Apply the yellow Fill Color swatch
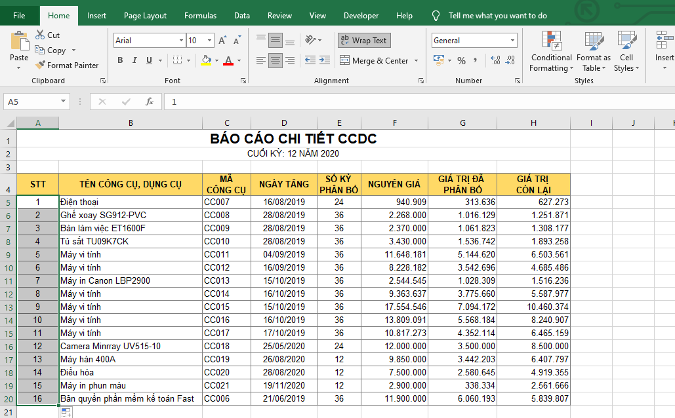 (x=206, y=61)
